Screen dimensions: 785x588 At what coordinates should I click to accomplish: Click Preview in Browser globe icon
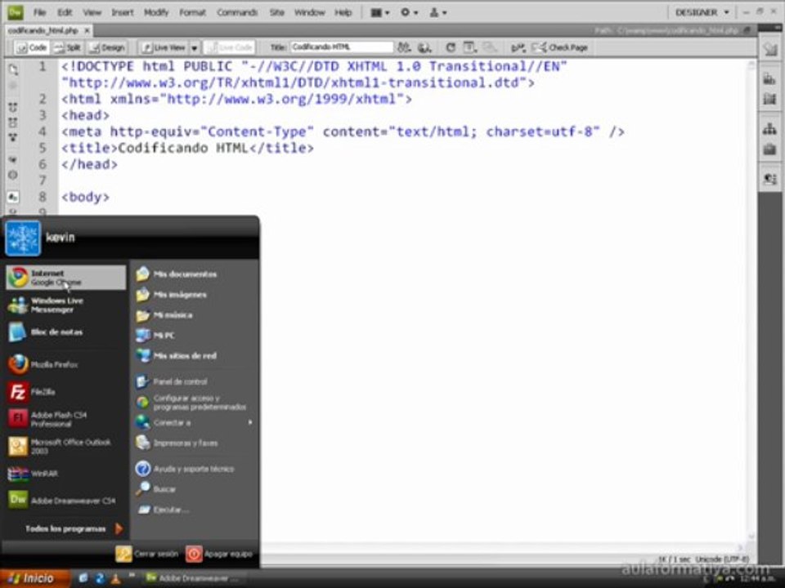(424, 47)
